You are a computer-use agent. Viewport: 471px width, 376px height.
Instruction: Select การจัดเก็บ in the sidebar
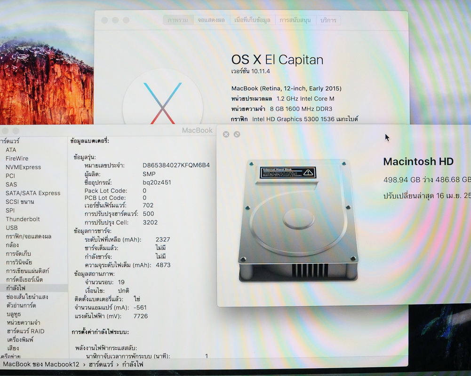(18, 254)
